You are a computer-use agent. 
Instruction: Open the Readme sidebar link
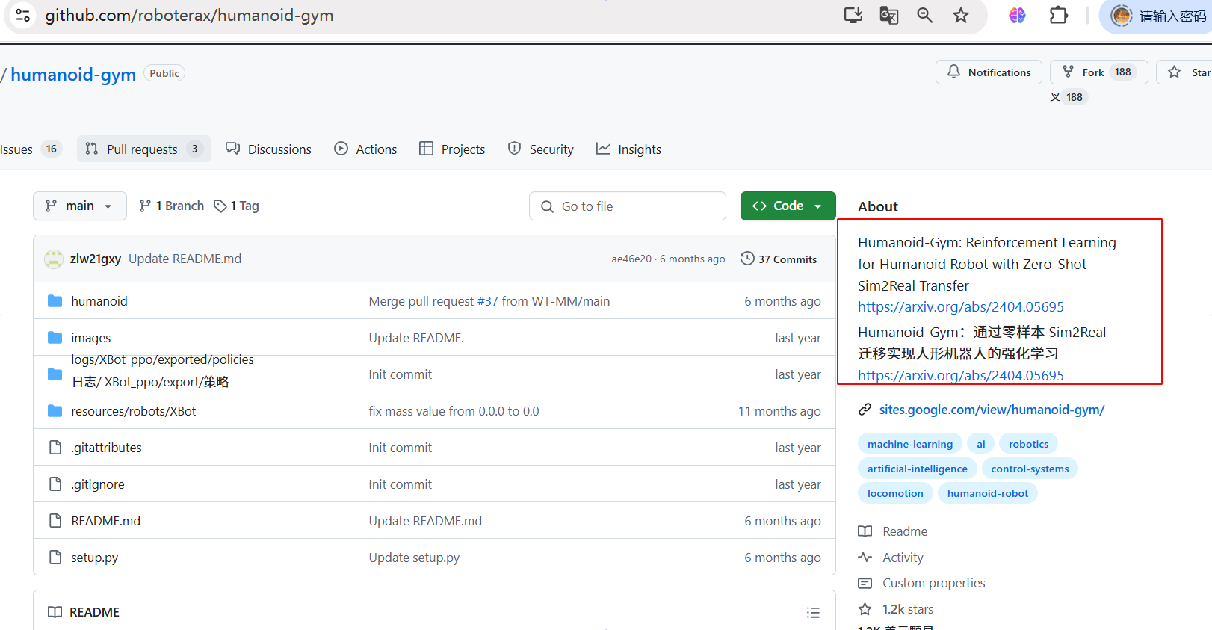(x=893, y=531)
